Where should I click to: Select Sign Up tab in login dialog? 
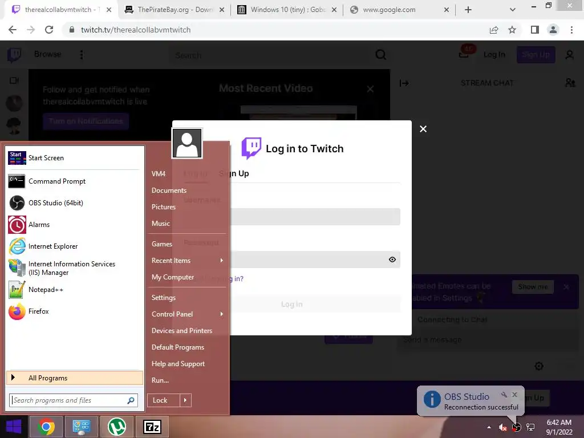tap(234, 173)
